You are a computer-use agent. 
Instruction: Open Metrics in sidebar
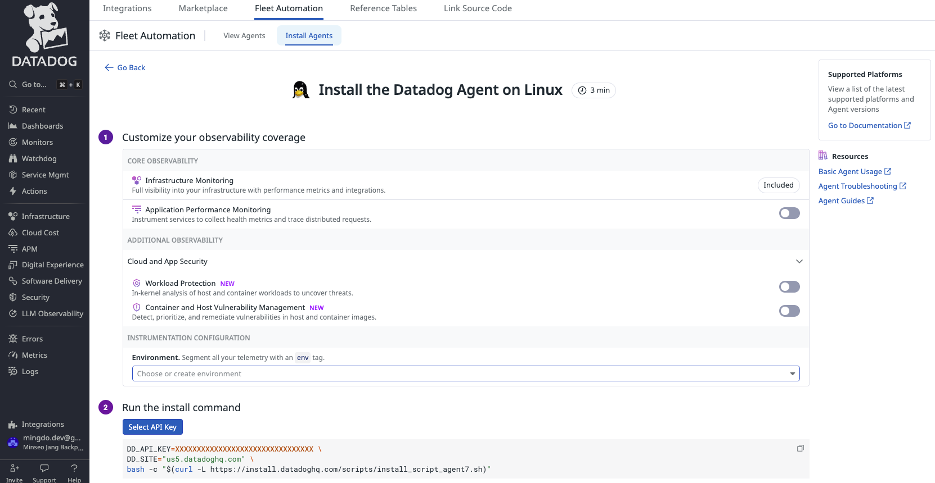(34, 355)
